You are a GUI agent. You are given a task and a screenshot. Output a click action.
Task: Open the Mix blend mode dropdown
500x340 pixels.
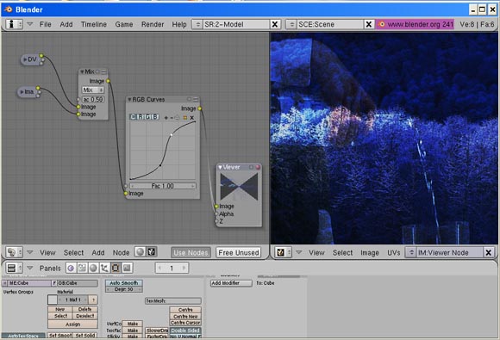tap(93, 90)
